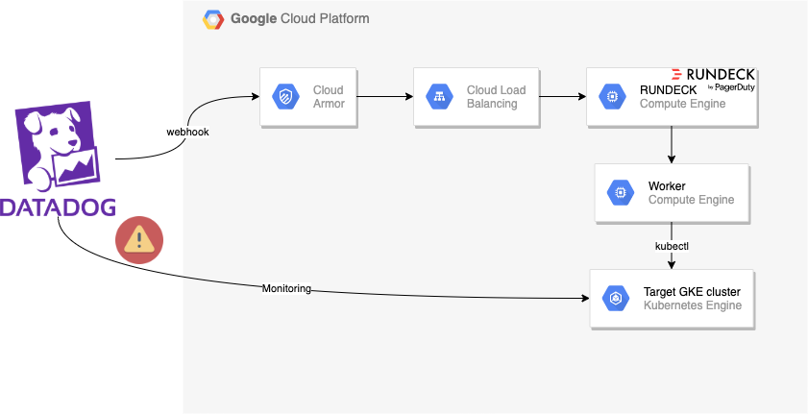This screenshot has height=414, width=808.
Task: Click the "Google Cloud Platform" title text
Action: tap(300, 19)
